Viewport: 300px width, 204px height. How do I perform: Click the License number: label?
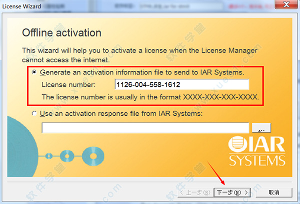[x=68, y=84]
